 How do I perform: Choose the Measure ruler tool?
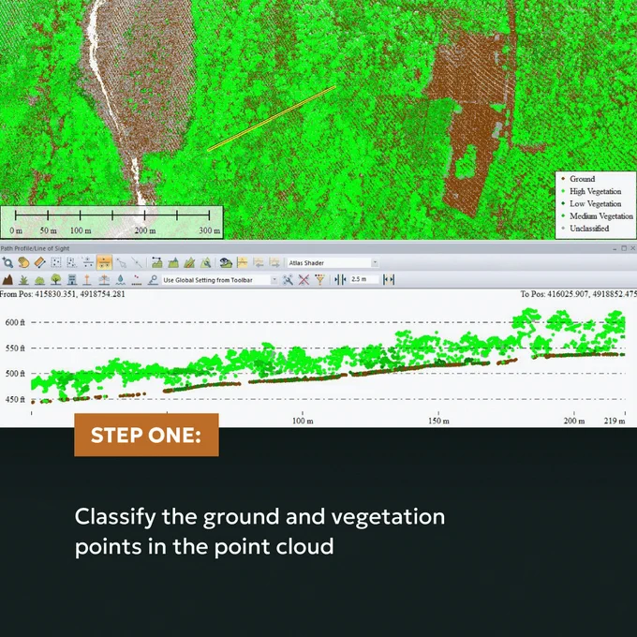point(39,263)
